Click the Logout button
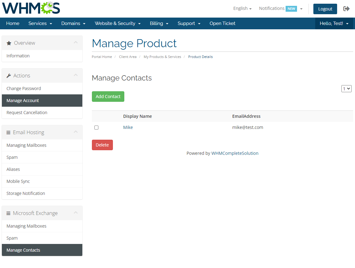 [325, 9]
